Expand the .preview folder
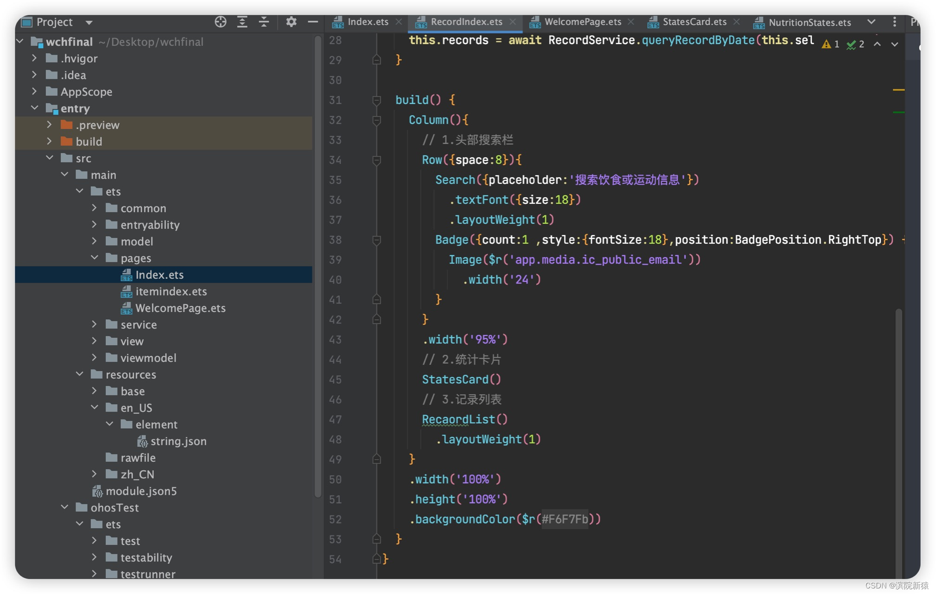The width and height of the screenshot is (936, 594). (49, 124)
